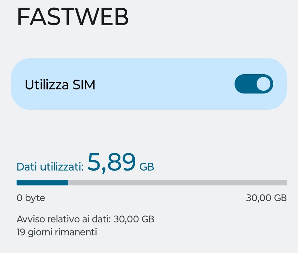Click the dark blue track of the SIM toggle

(244, 84)
